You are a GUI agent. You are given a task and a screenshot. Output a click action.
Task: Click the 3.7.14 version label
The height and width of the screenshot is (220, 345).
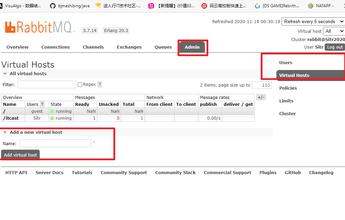pos(90,31)
